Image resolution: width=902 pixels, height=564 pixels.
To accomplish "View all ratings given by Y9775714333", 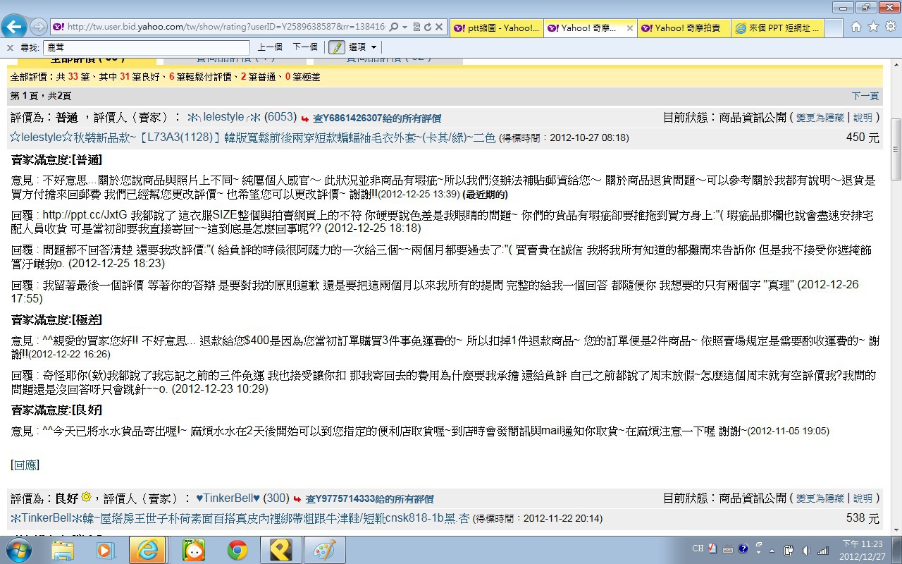I will point(369,499).
